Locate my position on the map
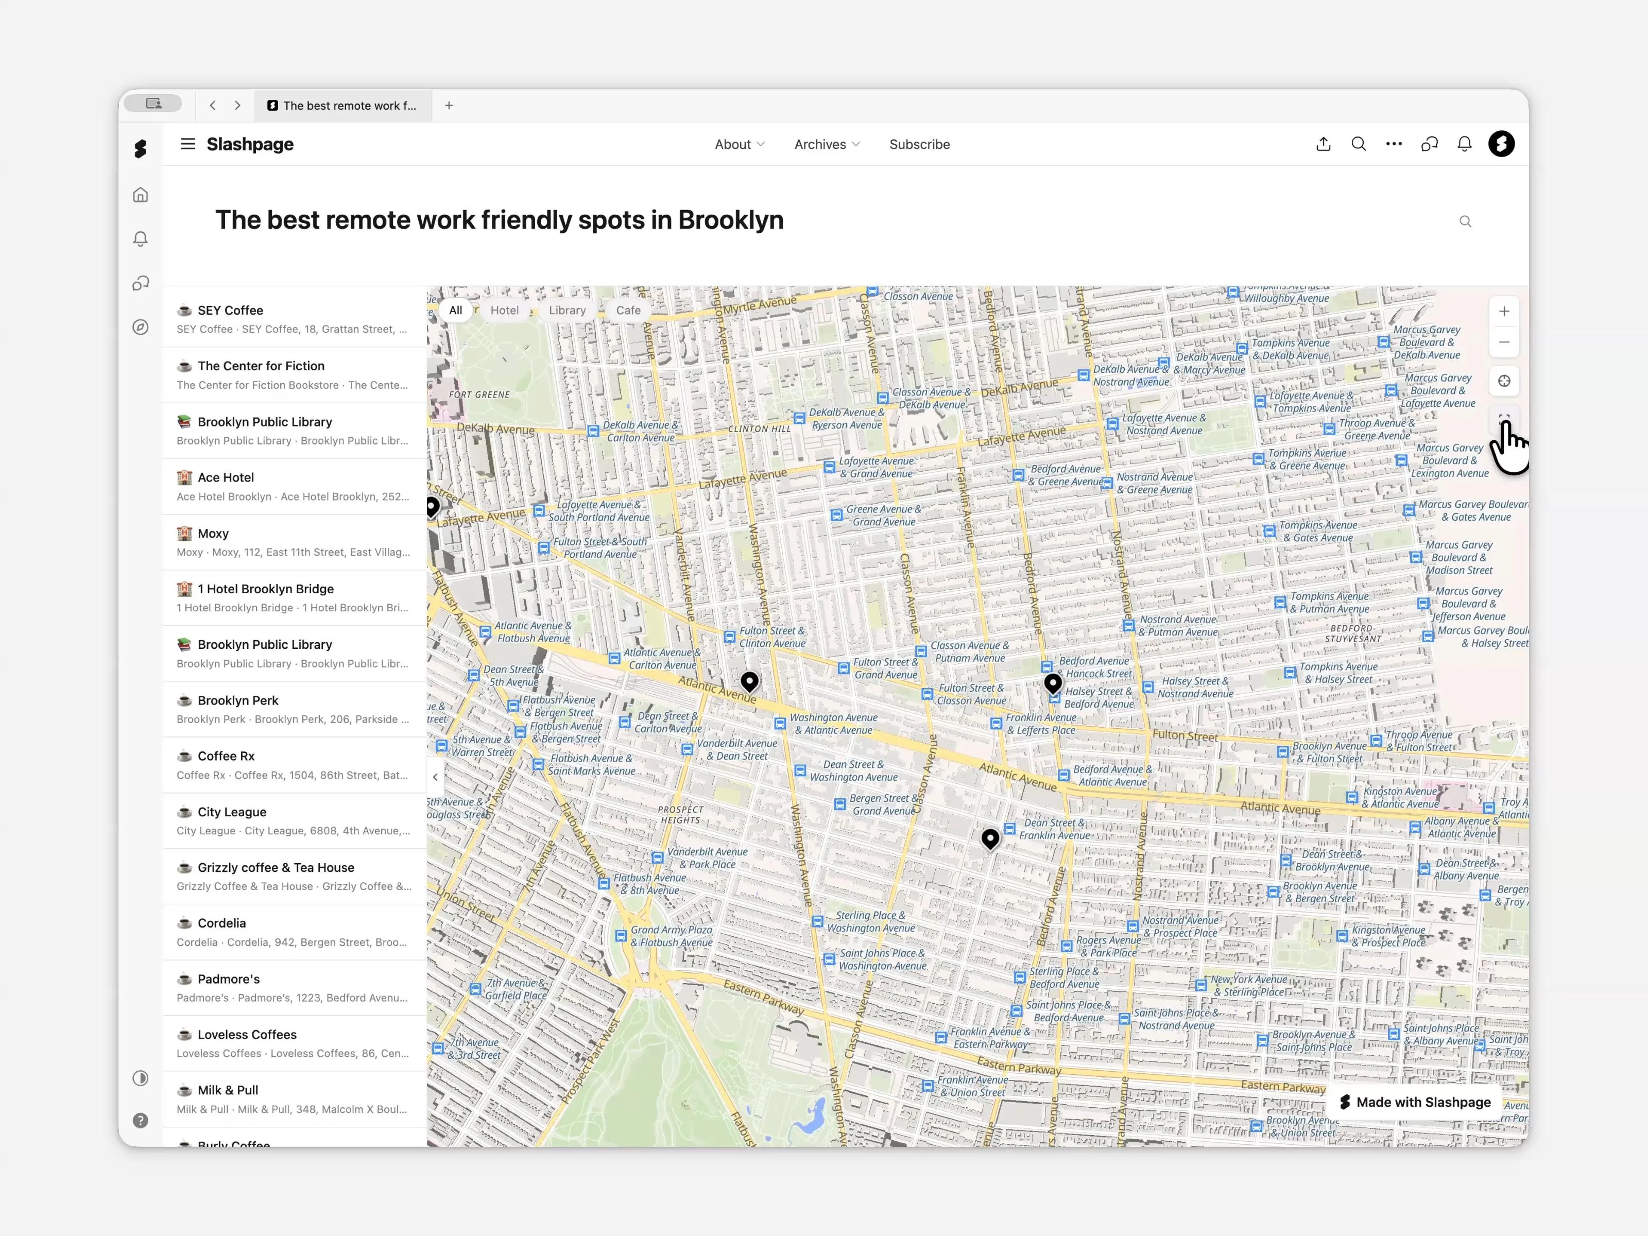The height and width of the screenshot is (1236, 1648). coord(1504,382)
